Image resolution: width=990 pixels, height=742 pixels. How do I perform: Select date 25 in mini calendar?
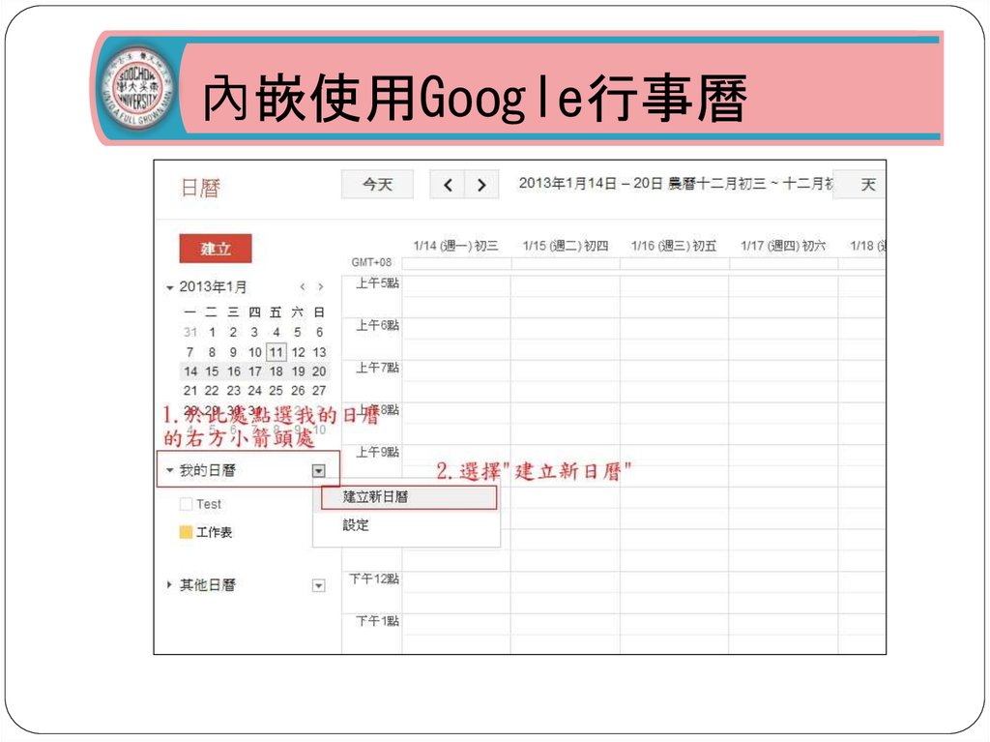coord(276,391)
